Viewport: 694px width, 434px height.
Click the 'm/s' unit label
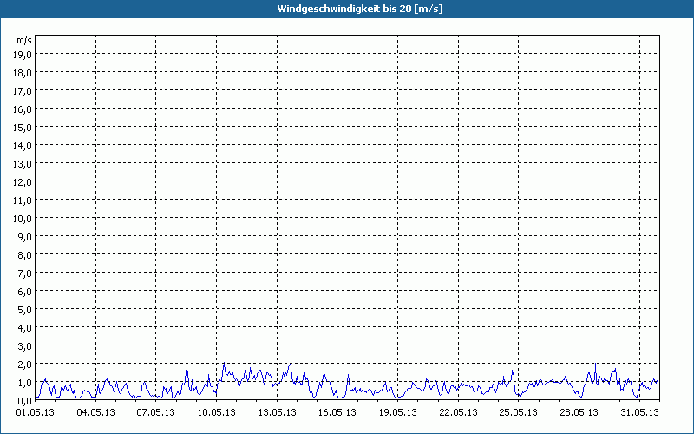pos(24,40)
